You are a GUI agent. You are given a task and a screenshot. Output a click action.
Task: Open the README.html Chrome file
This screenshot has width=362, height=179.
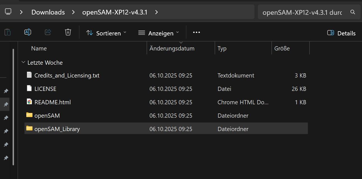click(x=52, y=102)
